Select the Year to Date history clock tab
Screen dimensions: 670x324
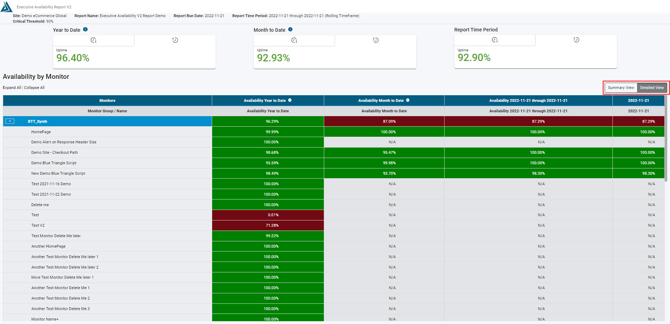coord(175,40)
